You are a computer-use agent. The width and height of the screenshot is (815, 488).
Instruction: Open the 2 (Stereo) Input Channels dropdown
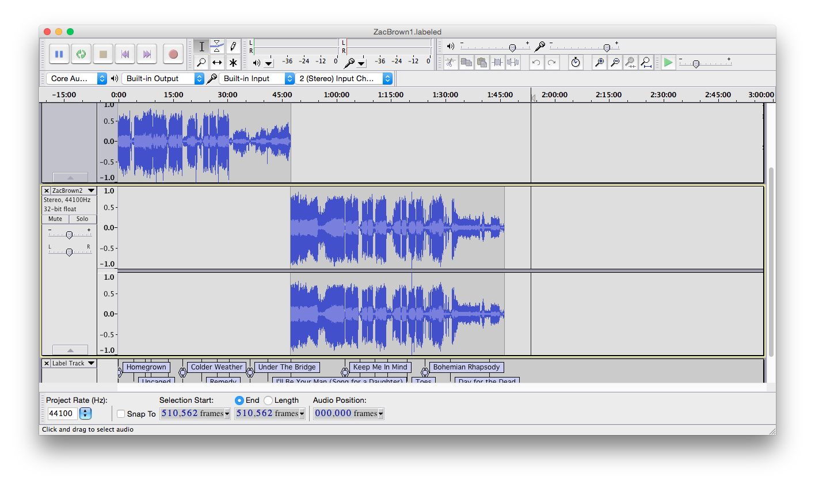tap(344, 78)
